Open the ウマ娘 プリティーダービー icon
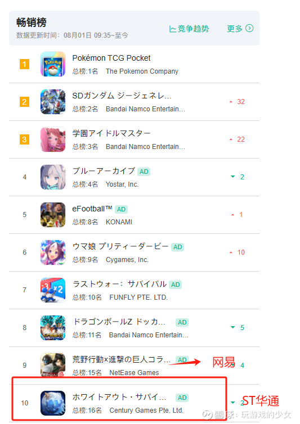This screenshot has width=300, height=424. click(x=53, y=252)
